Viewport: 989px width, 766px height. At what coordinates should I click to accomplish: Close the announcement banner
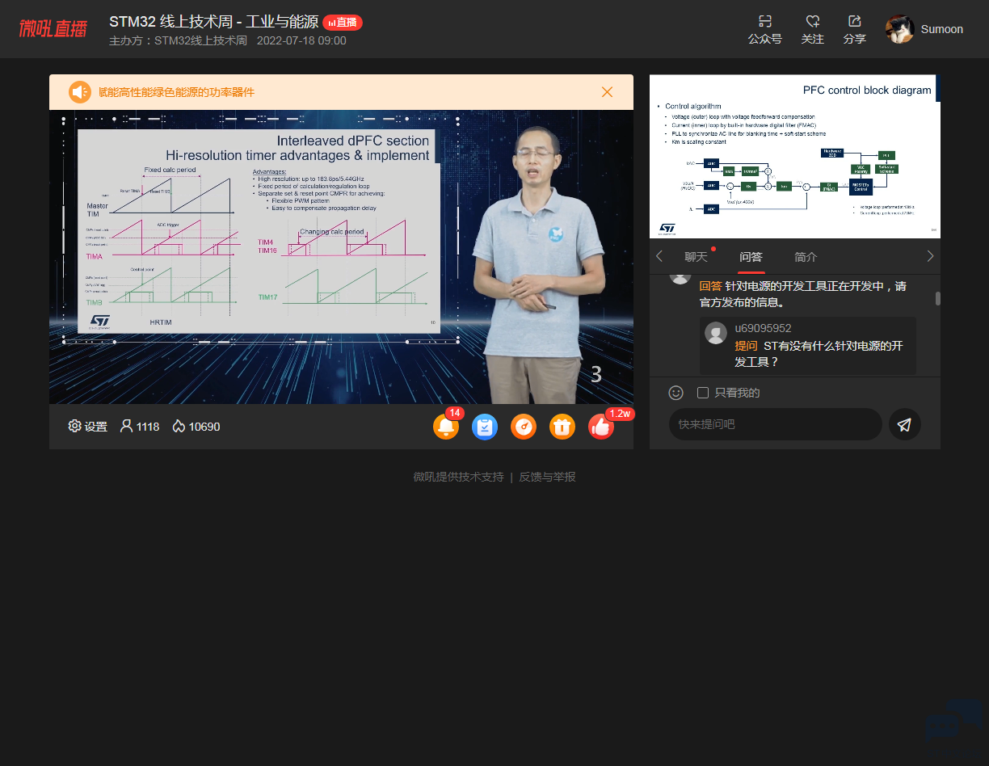coord(608,92)
